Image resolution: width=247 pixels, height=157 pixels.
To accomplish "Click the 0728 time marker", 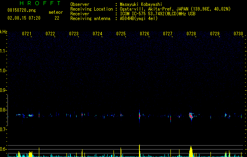I will (x=191, y=34).
